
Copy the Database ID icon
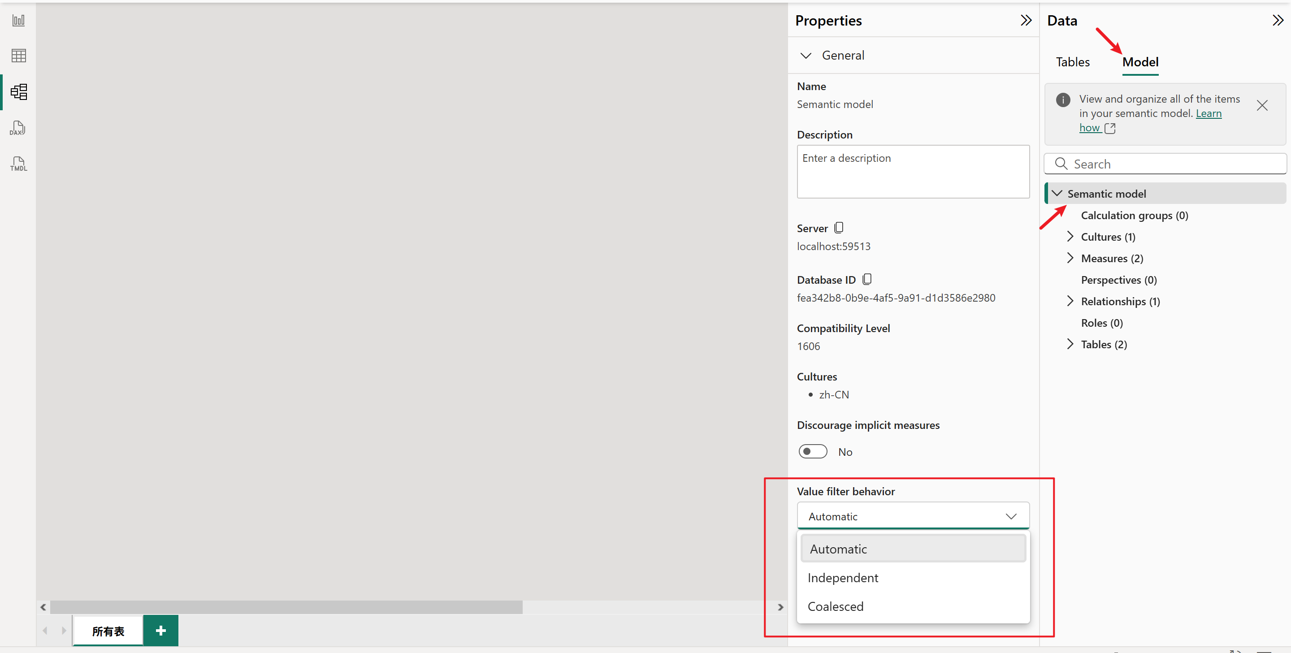click(x=866, y=279)
